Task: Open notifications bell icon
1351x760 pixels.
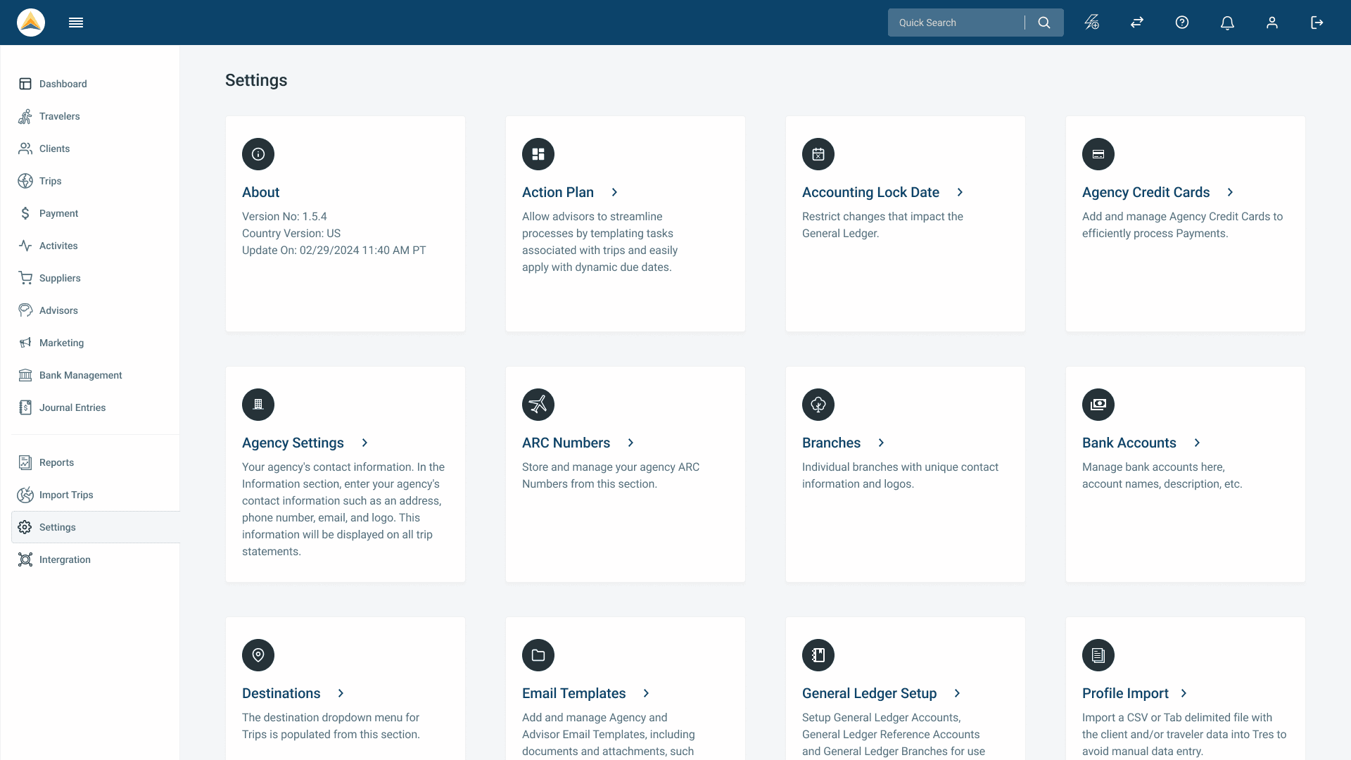Action: pyautogui.click(x=1227, y=23)
